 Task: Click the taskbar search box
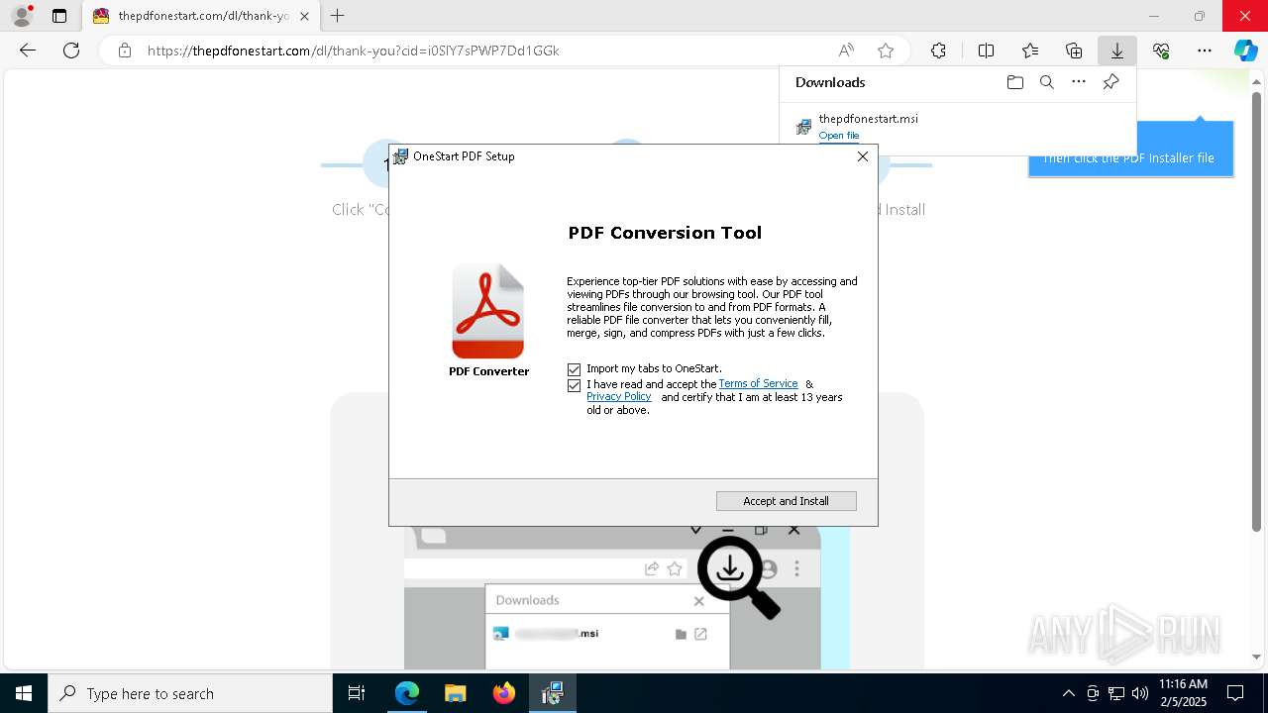[190, 693]
